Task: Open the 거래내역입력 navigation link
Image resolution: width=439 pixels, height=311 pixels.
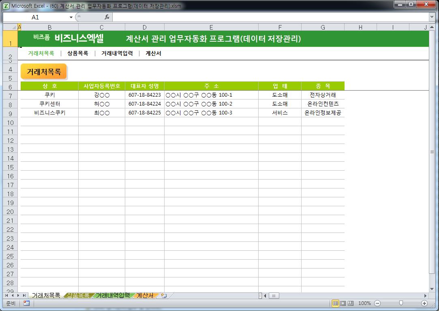Action: coord(117,53)
